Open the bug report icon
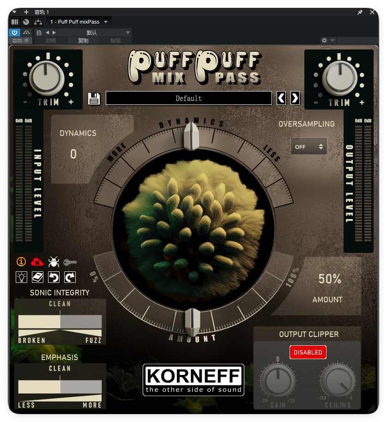This screenshot has height=422, width=387. point(54,262)
